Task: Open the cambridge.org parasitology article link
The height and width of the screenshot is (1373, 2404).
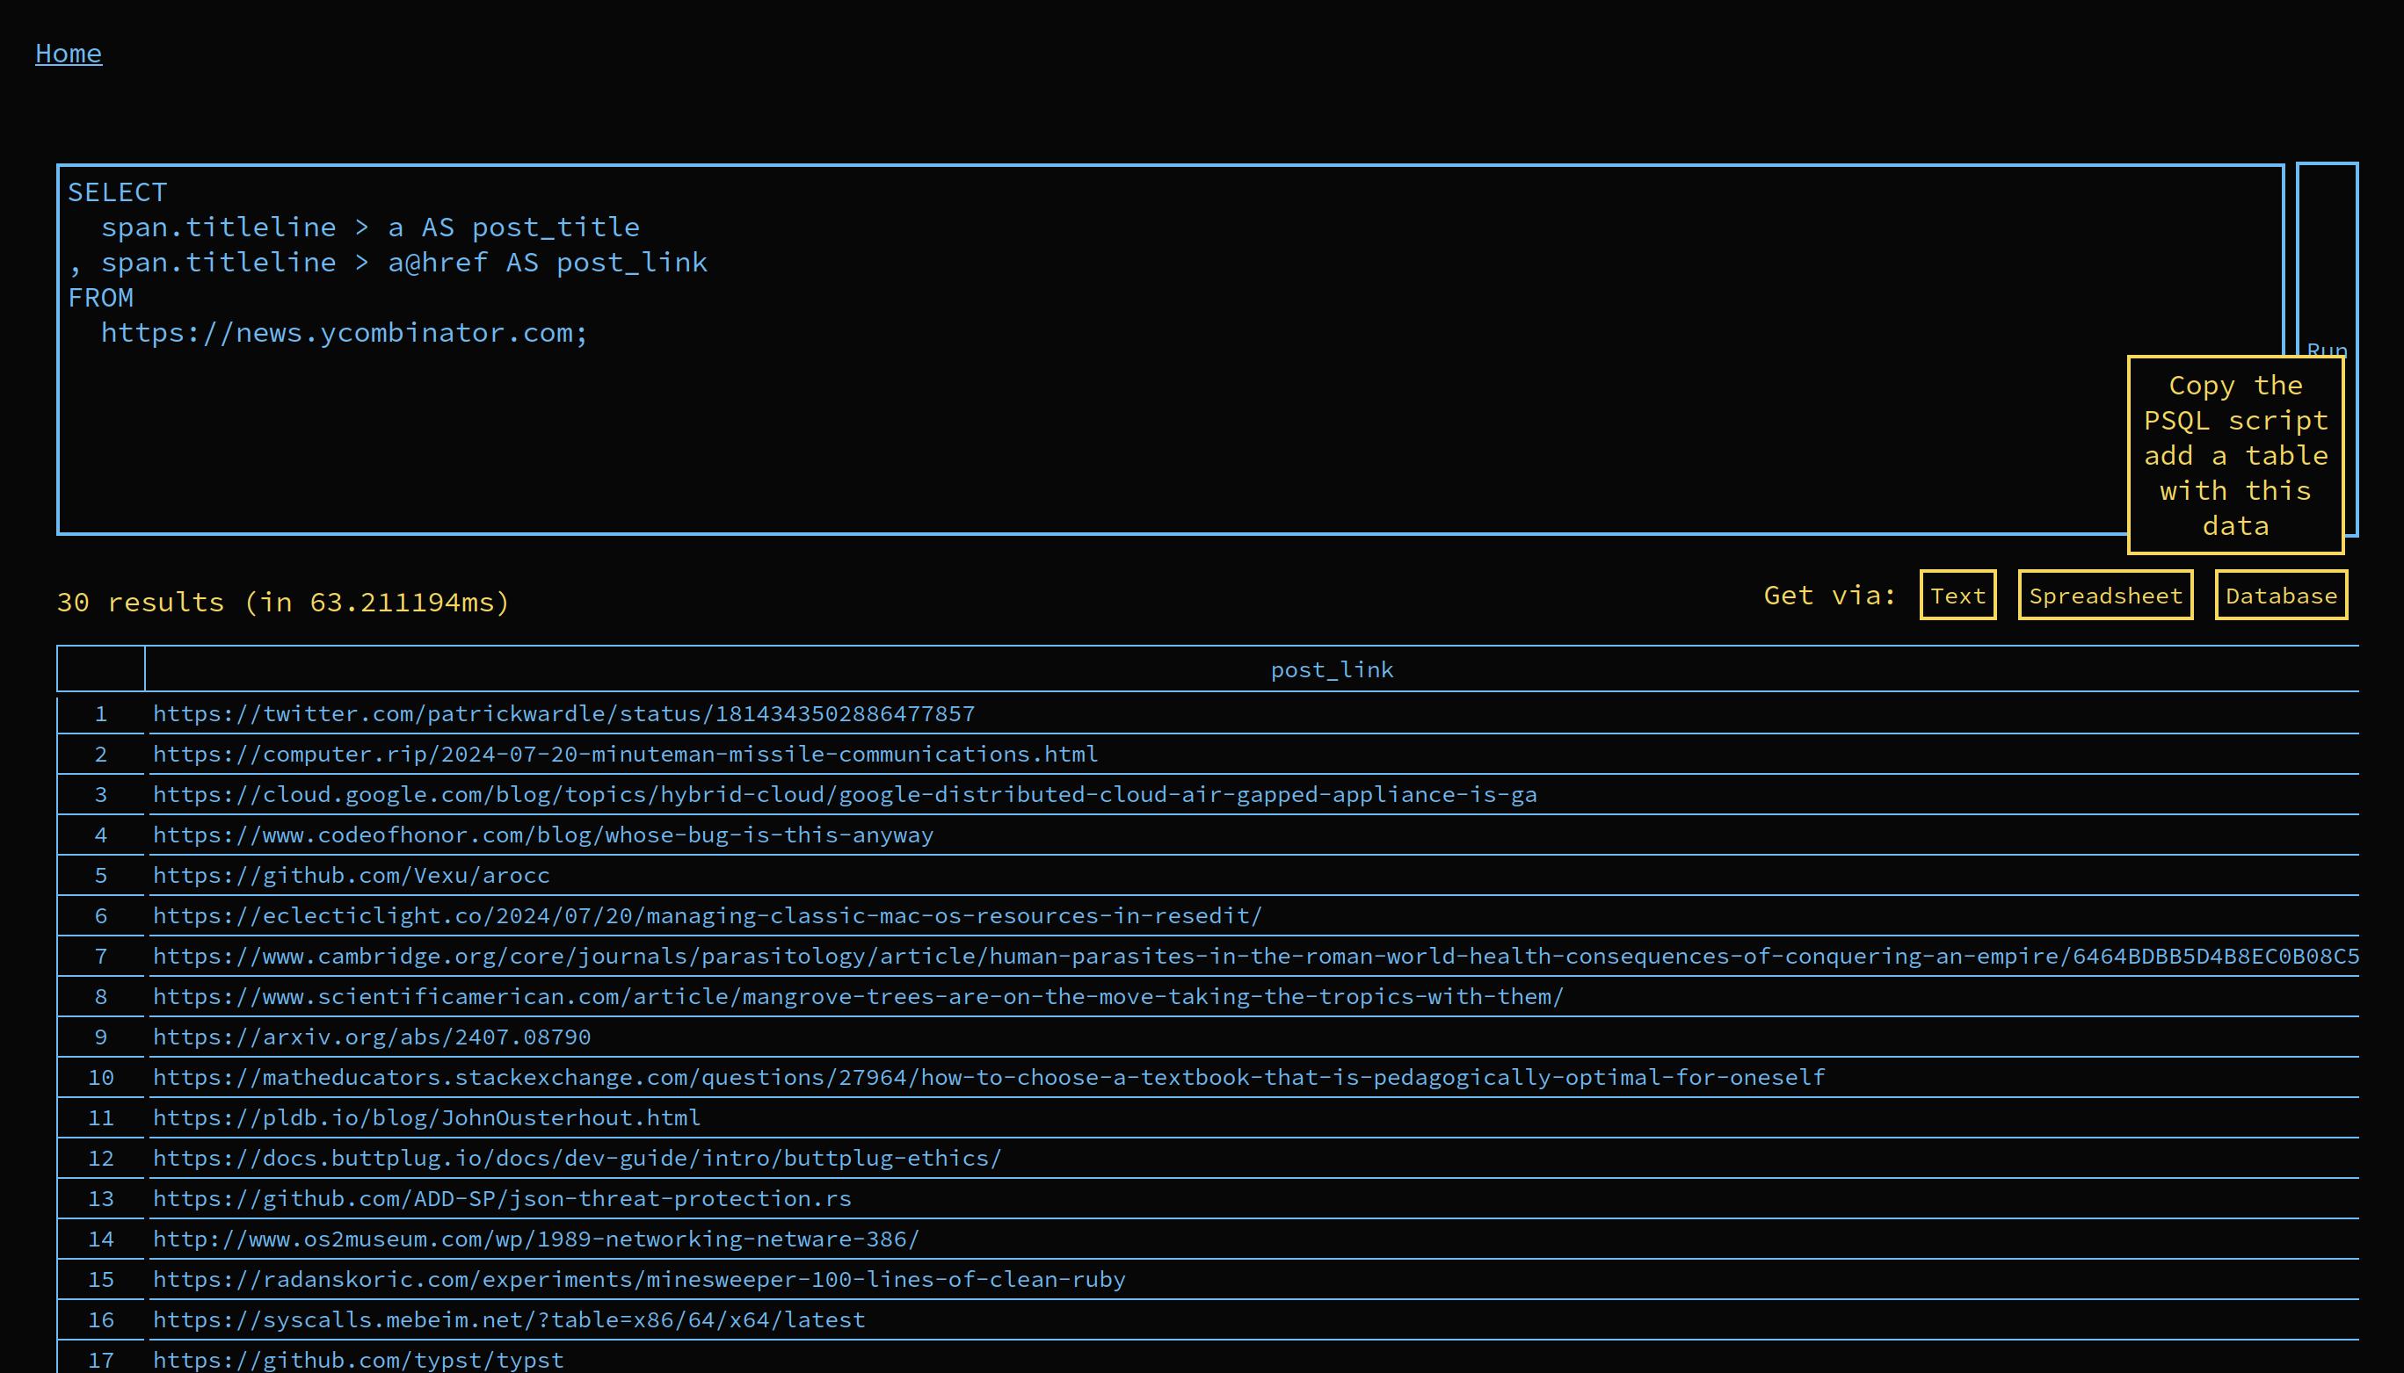Action: tap(1255, 957)
